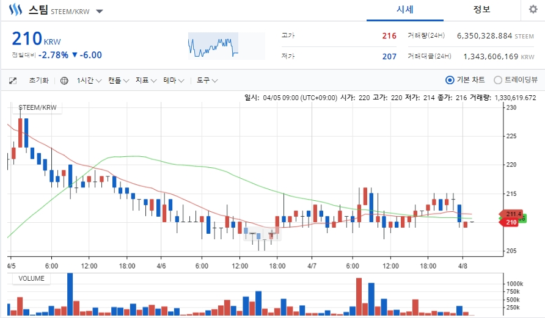Click the 4/8 date marker on time axis

pos(463,266)
